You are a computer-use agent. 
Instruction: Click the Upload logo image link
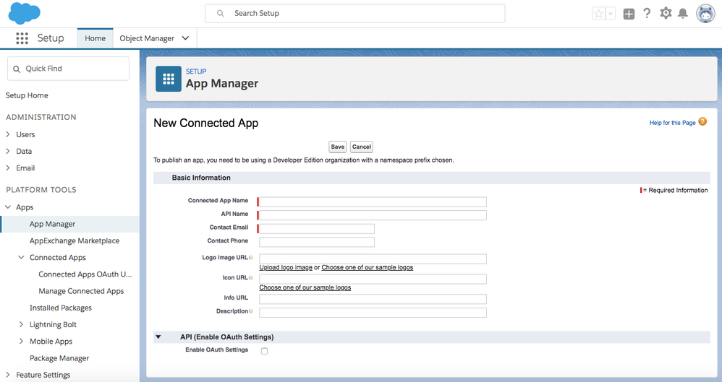pyautogui.click(x=286, y=268)
